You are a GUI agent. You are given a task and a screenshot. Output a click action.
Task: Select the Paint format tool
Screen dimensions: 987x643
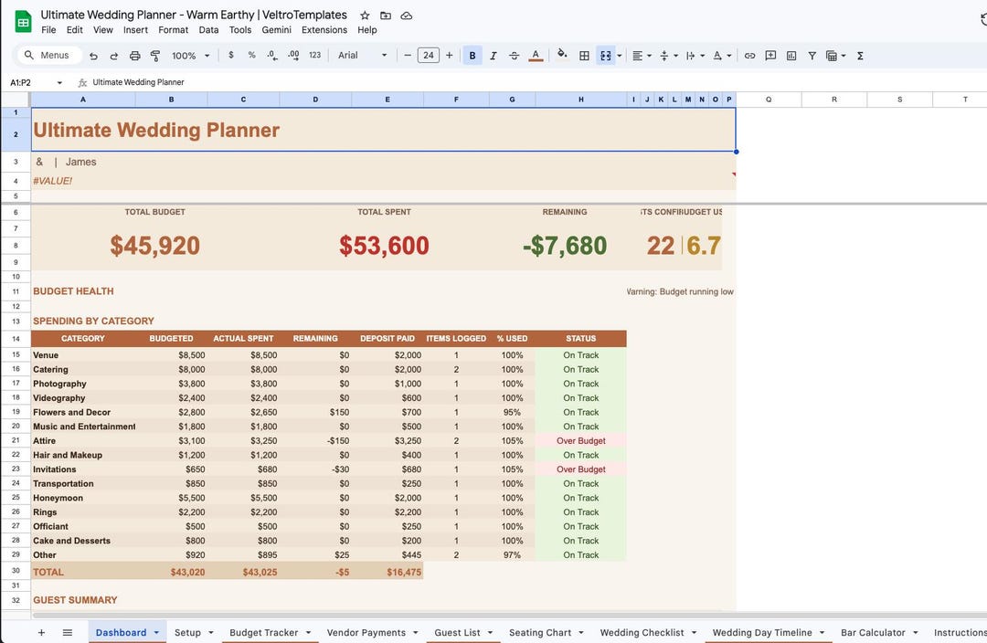154,56
